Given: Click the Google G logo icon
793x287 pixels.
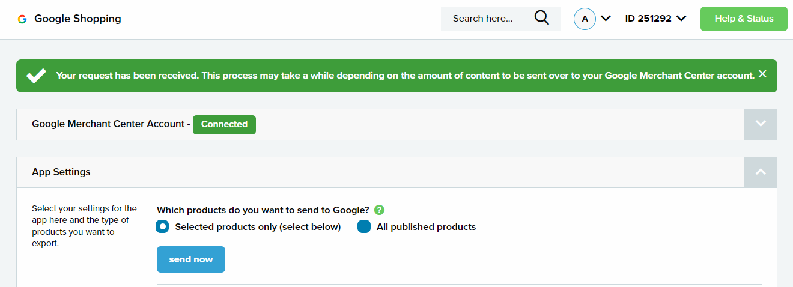Looking at the screenshot, I should tap(22, 19).
